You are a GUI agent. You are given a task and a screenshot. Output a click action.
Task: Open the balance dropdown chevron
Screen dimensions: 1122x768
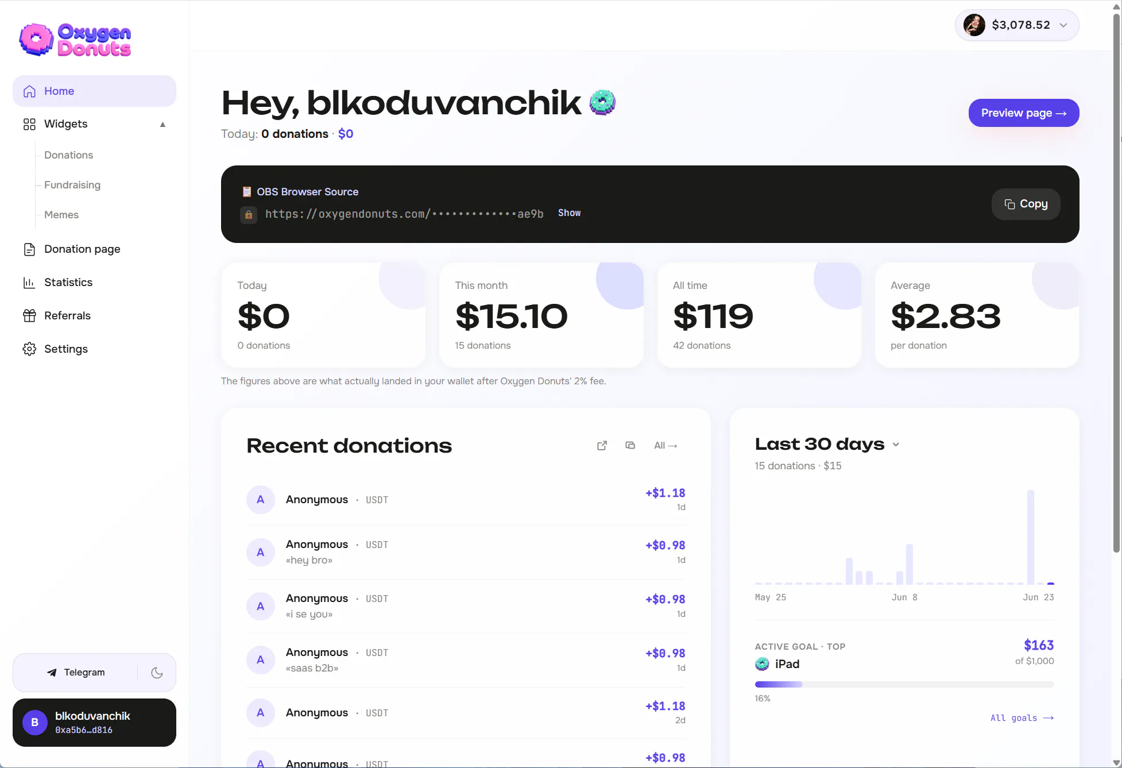[1063, 25]
